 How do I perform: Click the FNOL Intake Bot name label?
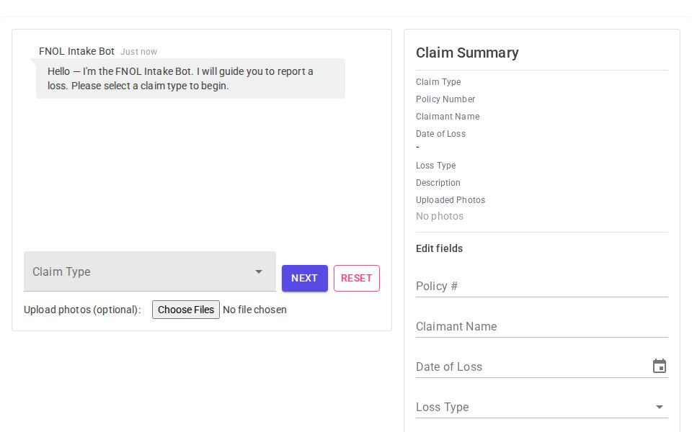click(x=76, y=51)
